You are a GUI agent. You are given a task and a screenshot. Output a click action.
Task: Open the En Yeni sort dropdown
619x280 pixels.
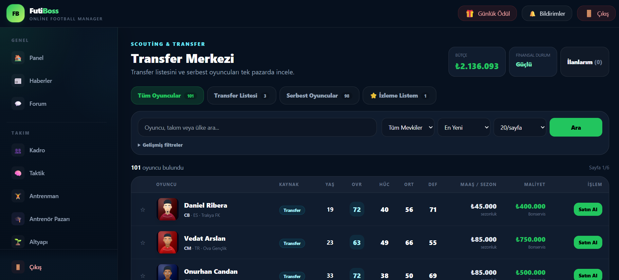pos(464,127)
